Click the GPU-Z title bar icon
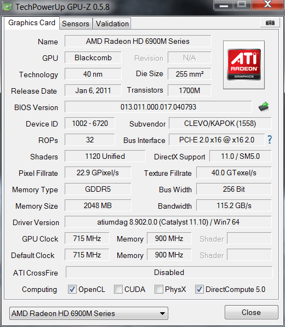The height and width of the screenshot is (327, 285). click(x=8, y=7)
